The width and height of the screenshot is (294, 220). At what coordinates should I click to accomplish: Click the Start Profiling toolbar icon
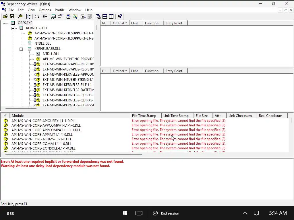coord(83,16)
